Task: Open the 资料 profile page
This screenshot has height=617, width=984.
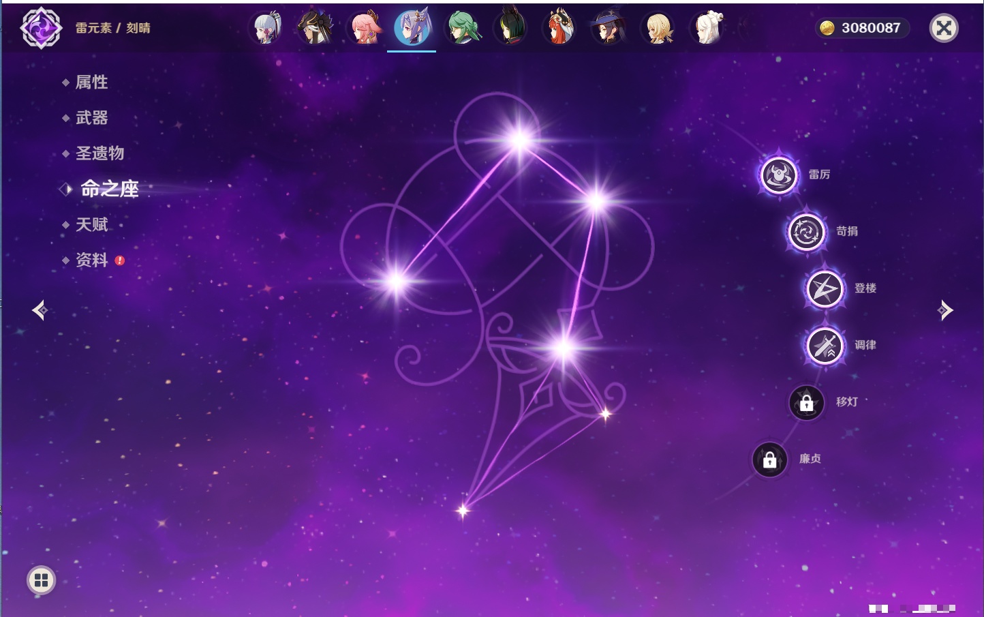Action: (x=91, y=260)
